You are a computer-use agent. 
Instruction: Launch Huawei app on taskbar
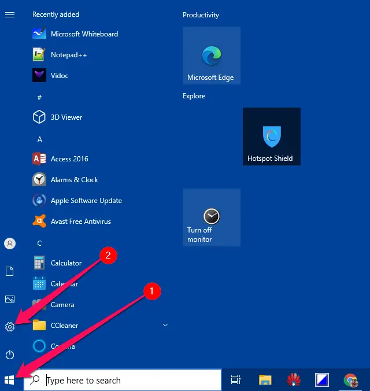(294, 380)
